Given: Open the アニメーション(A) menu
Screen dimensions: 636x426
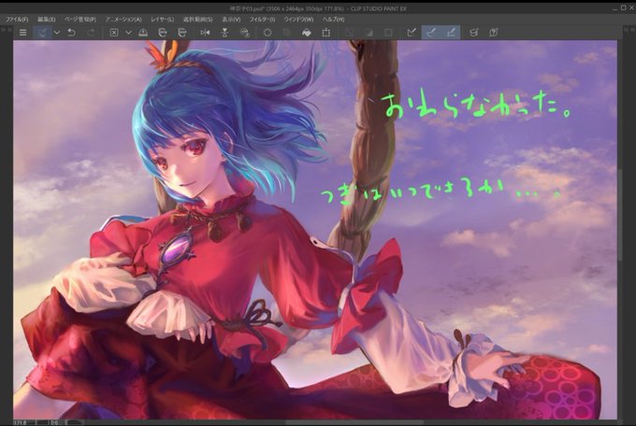Looking at the screenshot, I should (x=123, y=19).
